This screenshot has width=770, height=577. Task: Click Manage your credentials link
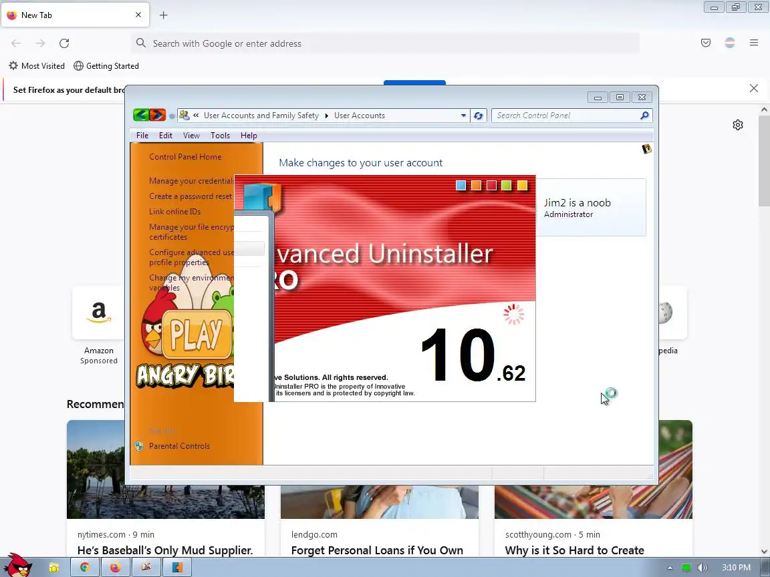(x=192, y=180)
